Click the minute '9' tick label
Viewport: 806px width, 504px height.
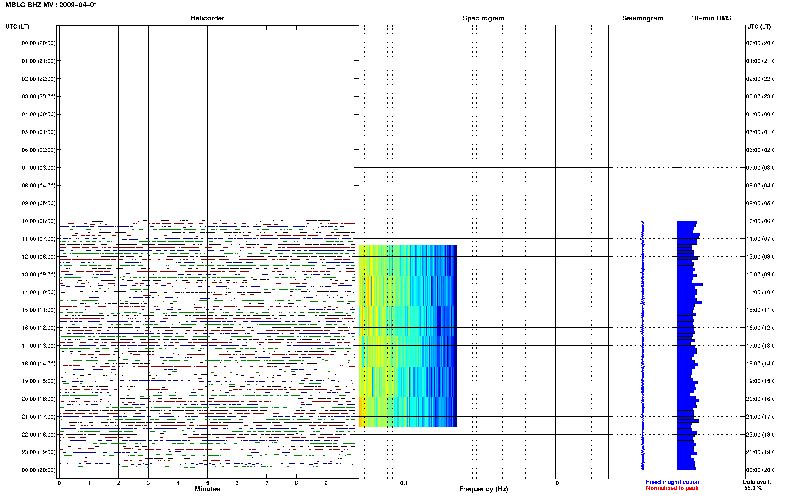click(x=326, y=483)
